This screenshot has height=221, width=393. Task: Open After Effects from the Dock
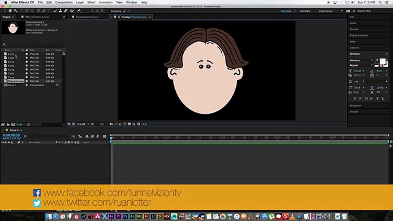(111, 216)
